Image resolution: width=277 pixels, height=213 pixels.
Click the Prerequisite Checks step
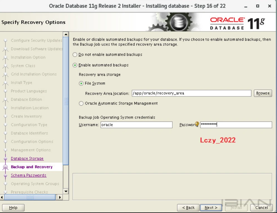(x=30, y=192)
